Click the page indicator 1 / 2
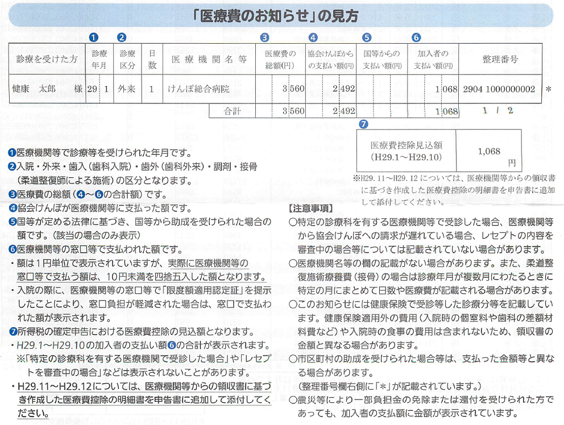This screenshot has width=564, height=425. [x=498, y=110]
